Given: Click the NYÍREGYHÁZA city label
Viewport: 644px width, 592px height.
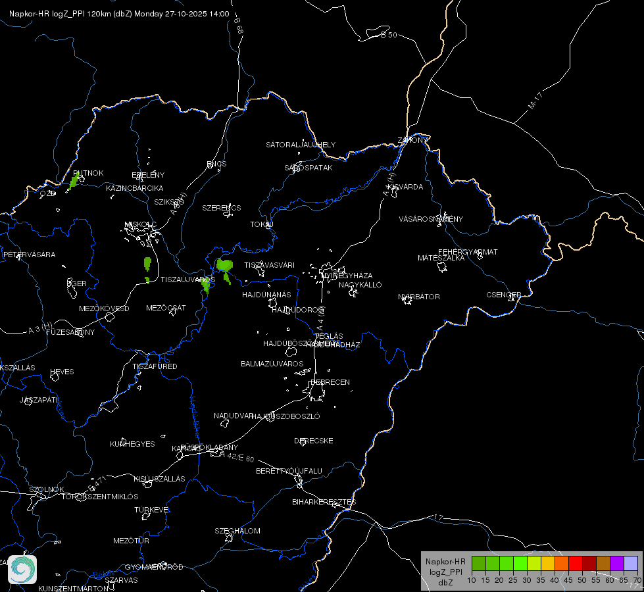Looking at the screenshot, I should (347, 275).
